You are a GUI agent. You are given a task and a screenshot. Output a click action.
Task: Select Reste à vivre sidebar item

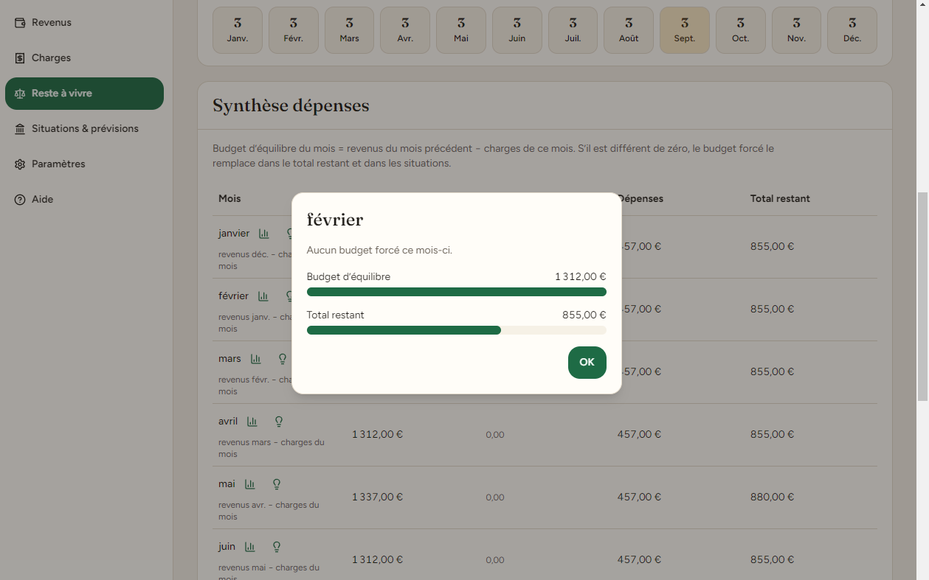(x=84, y=94)
